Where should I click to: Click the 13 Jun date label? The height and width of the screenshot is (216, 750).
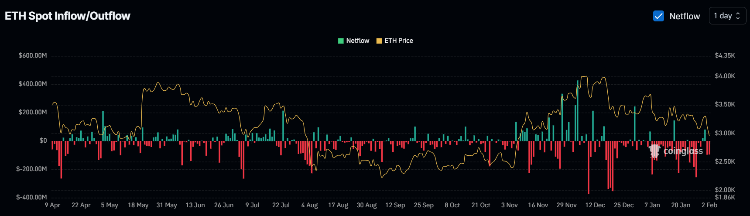195,205
